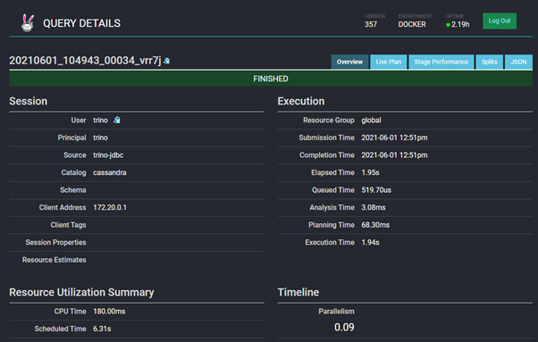Viewport: 538px width, 342px height.
Task: Click the Resource Estimates label
Action: pyautogui.click(x=54, y=260)
